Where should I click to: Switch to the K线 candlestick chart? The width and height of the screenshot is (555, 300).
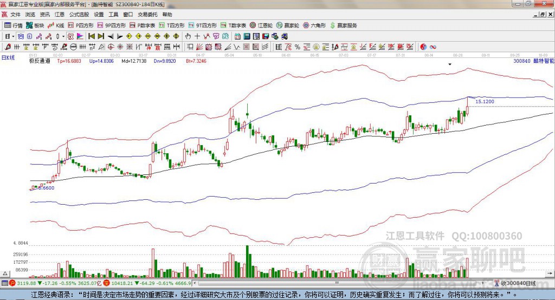[56, 25]
